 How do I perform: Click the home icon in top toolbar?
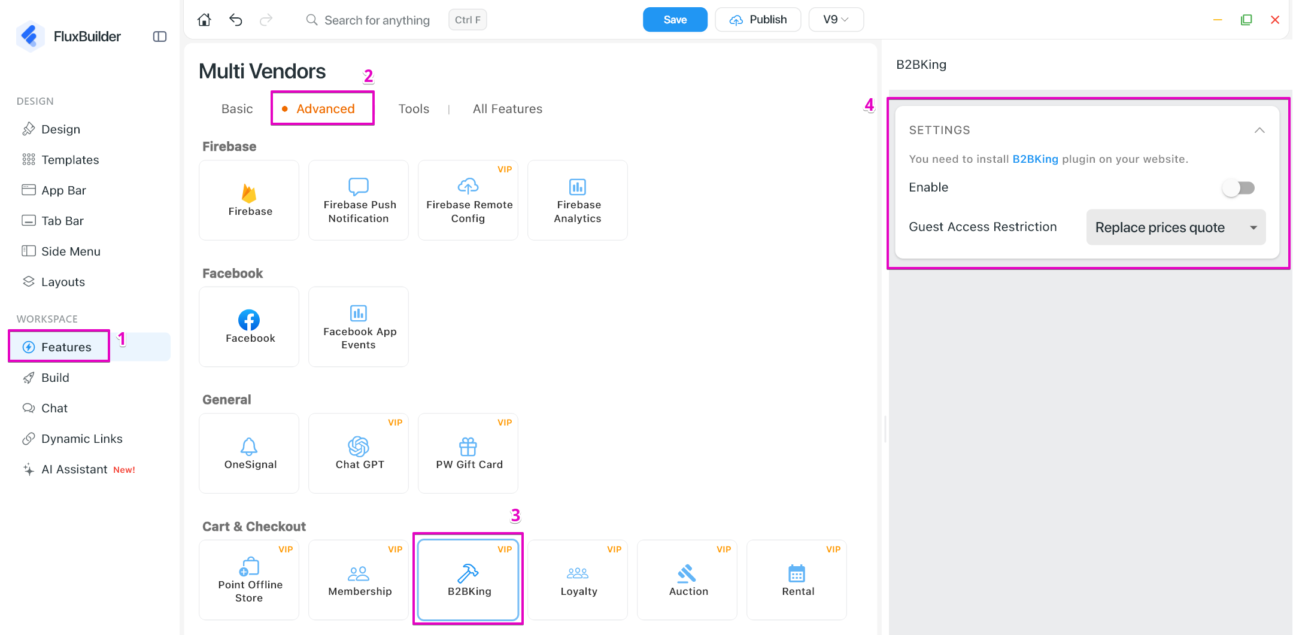tap(204, 20)
